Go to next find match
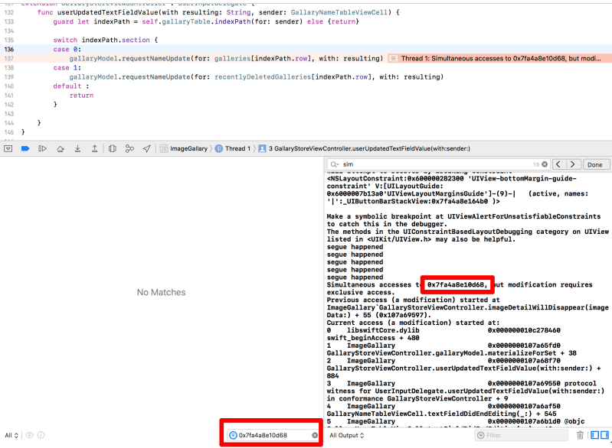This screenshot has height=448, width=612. tap(573, 164)
